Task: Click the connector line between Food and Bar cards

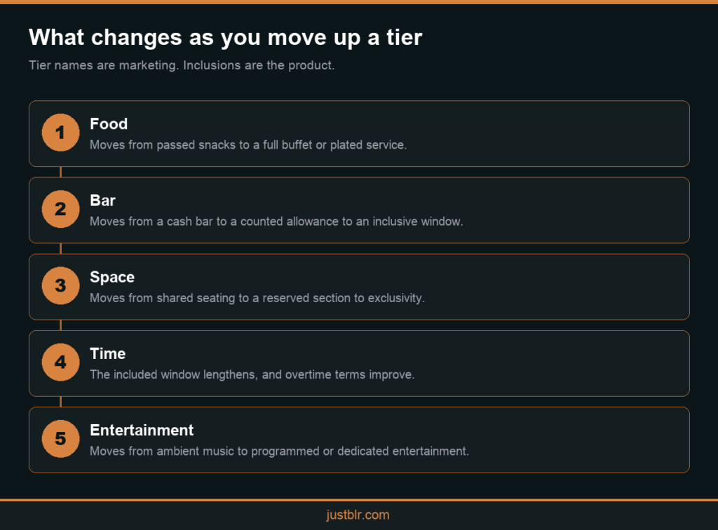Action: click(60, 172)
